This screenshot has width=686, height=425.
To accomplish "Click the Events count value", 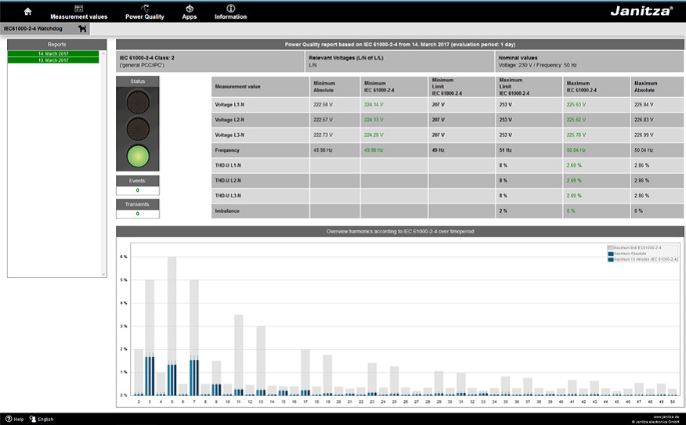I will 137,191.
